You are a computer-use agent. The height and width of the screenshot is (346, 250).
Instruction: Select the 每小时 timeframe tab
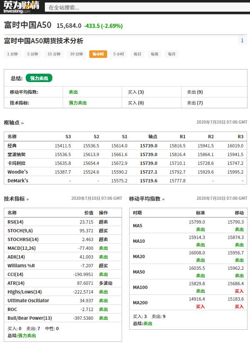[x=98, y=54]
